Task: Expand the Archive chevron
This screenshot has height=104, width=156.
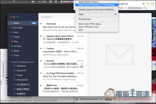Action: 9,46
